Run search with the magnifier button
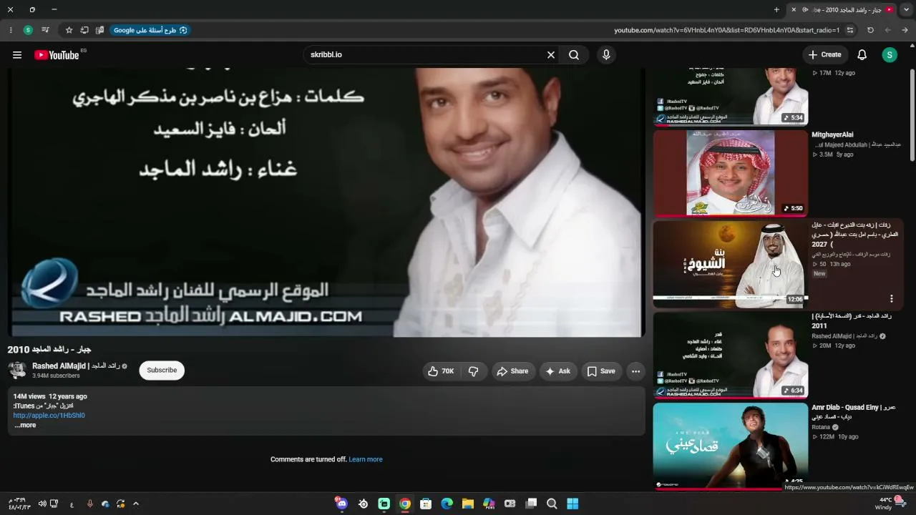The image size is (916, 515). click(574, 55)
